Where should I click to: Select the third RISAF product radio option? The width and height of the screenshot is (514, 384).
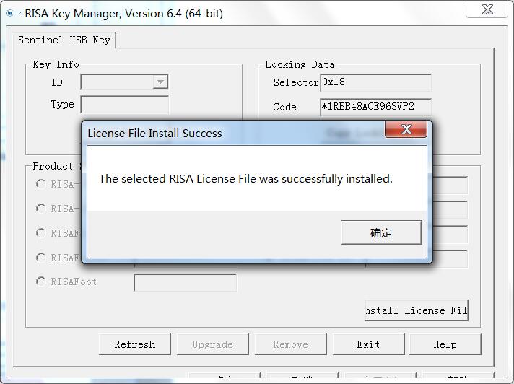(x=40, y=233)
